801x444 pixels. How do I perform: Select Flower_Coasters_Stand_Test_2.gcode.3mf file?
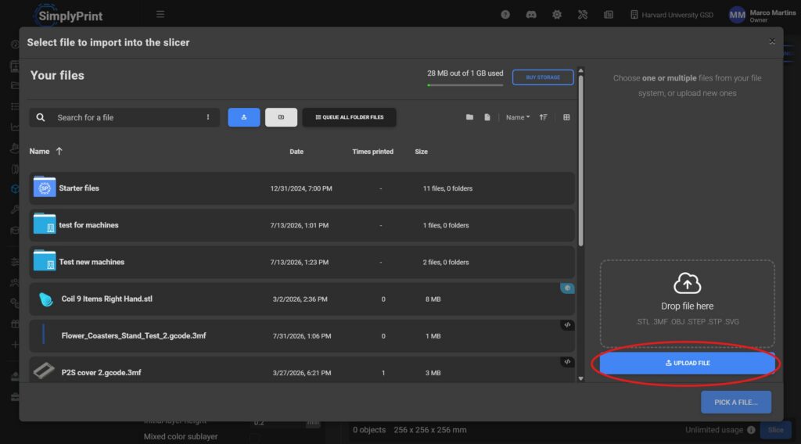click(302, 336)
